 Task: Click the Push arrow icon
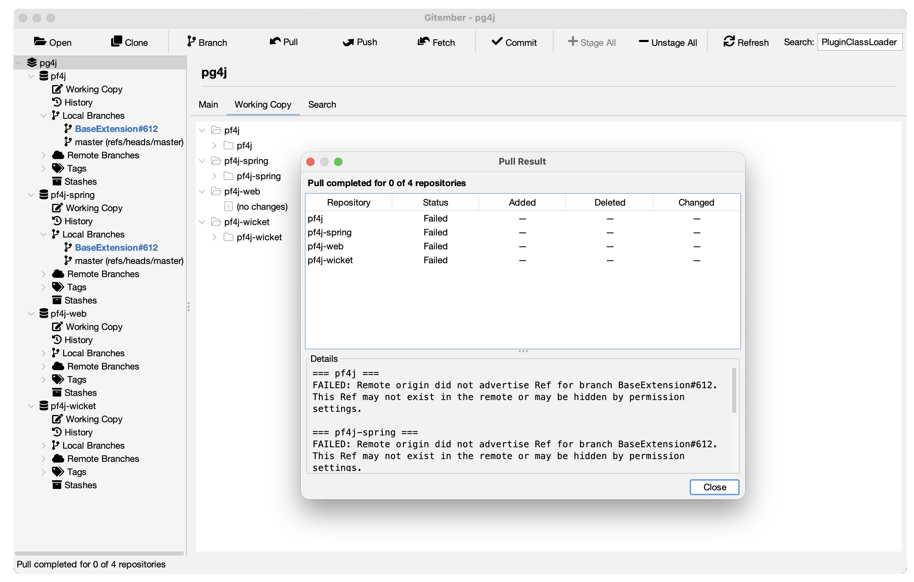[348, 42]
